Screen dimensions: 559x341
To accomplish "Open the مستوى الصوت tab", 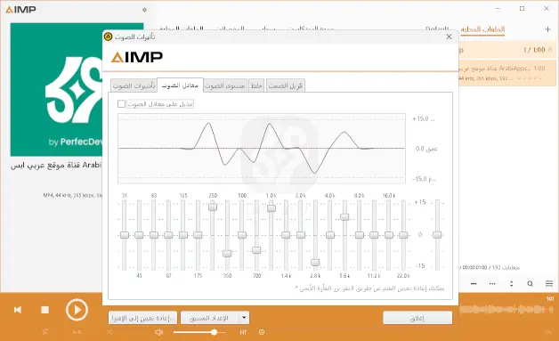I will 225,85.
